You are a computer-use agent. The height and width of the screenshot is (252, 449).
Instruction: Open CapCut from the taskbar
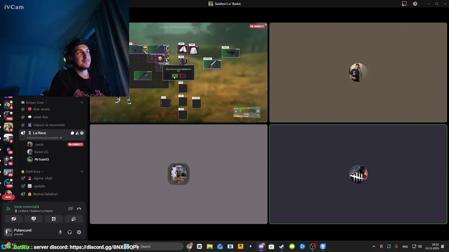pos(200,246)
